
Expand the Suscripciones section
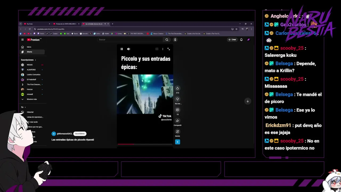(x=29, y=60)
